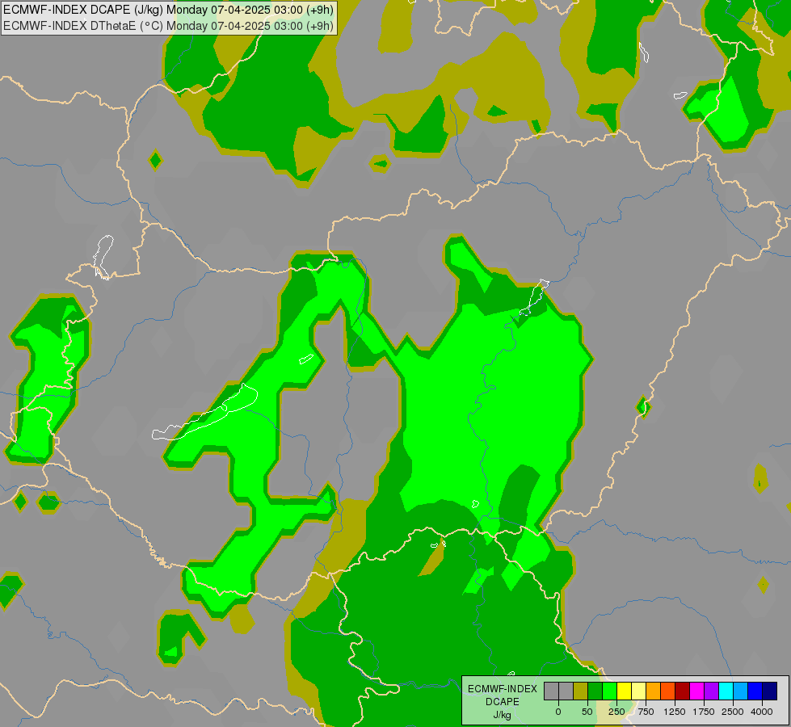Pick the sky blue legend swatch
This screenshot has height=727, width=791.
coord(741,691)
